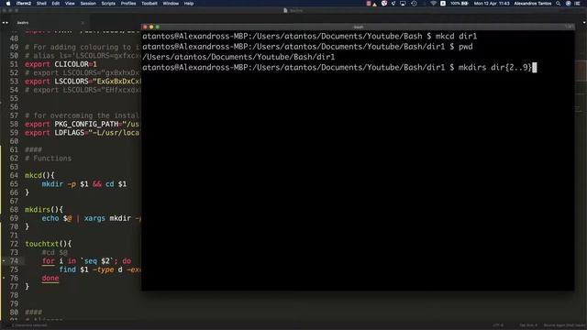The height and width of the screenshot is (330, 587).
Task: Open Siri from the menu bar
Action: pos(568,4)
